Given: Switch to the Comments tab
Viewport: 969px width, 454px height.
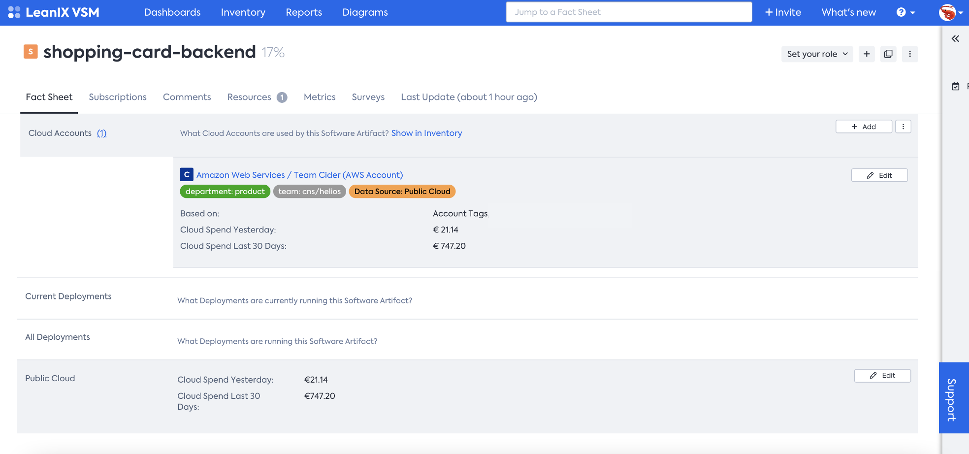Looking at the screenshot, I should [x=187, y=97].
